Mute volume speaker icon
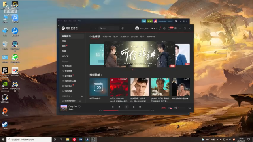Screen dimensions: 253x142 click(x=176, y=108)
